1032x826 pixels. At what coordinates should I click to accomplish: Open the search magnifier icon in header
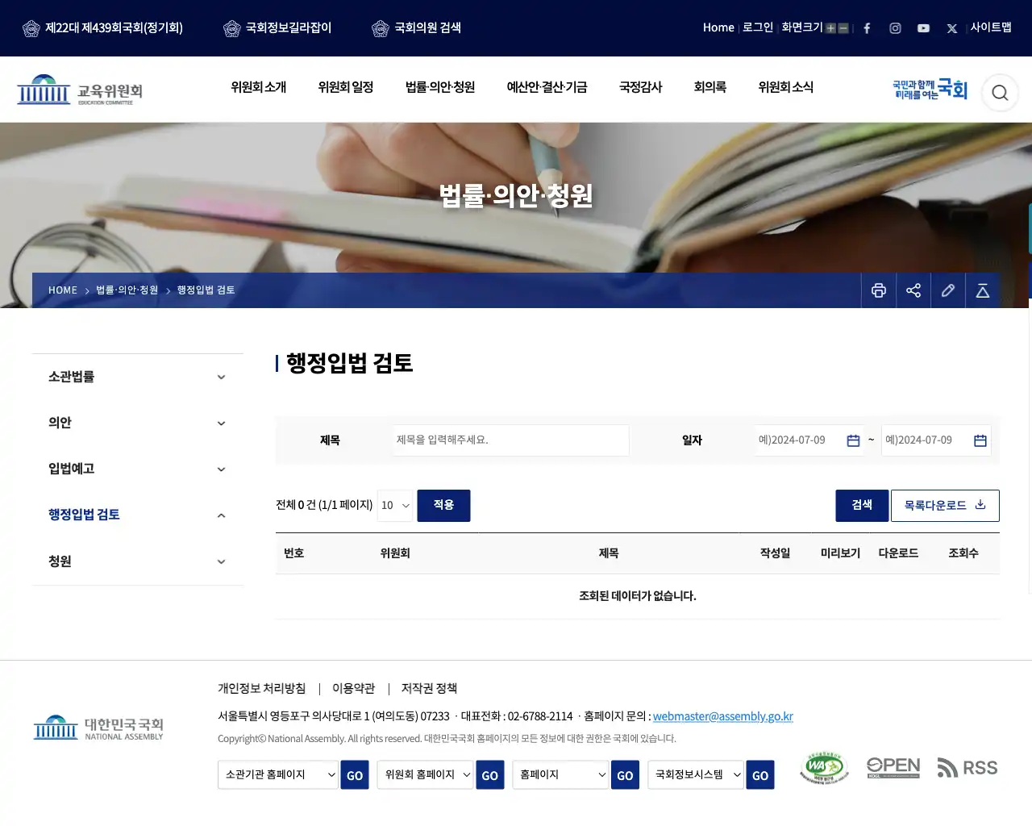pos(1000,93)
